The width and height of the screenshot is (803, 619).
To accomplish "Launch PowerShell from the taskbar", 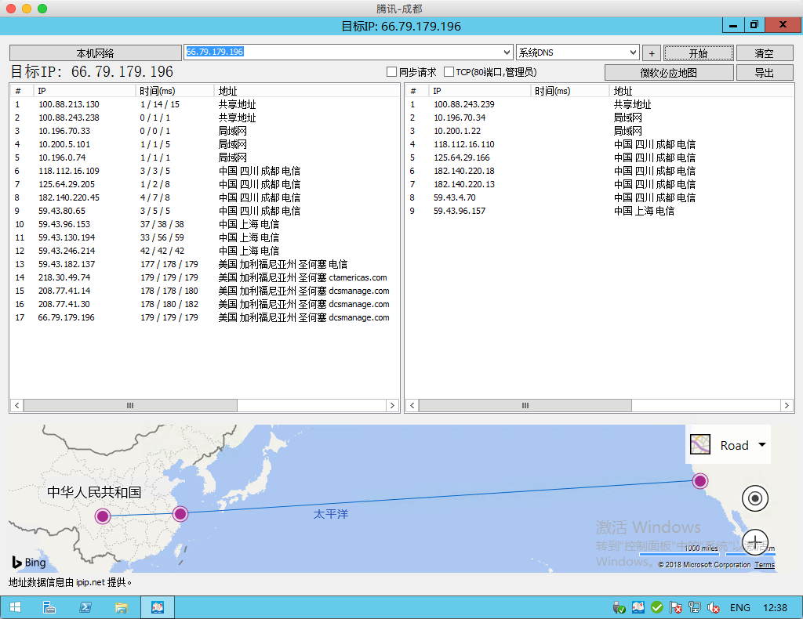I will click(85, 607).
